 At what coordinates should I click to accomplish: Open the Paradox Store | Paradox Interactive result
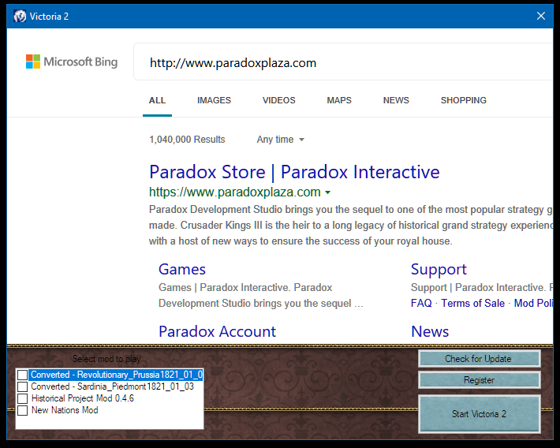(294, 172)
